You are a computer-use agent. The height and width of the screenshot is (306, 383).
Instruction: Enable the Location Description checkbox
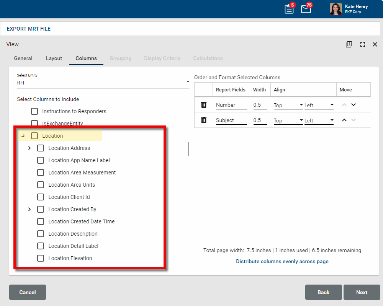(41, 234)
